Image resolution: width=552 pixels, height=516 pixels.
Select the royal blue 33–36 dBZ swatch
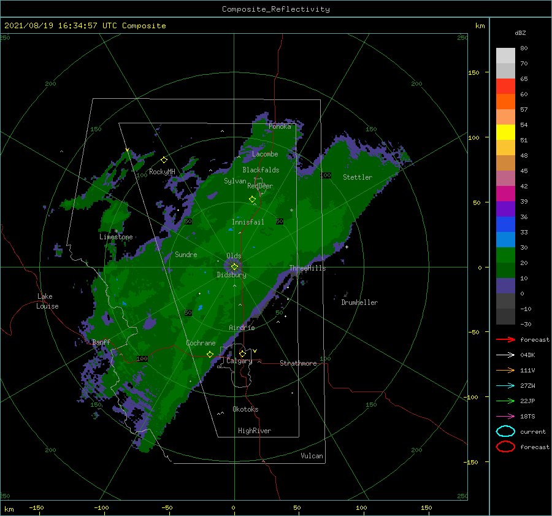click(505, 225)
